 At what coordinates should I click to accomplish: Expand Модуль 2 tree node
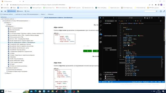tap(4, 73)
